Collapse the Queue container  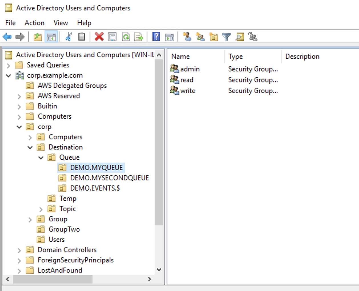(x=41, y=157)
